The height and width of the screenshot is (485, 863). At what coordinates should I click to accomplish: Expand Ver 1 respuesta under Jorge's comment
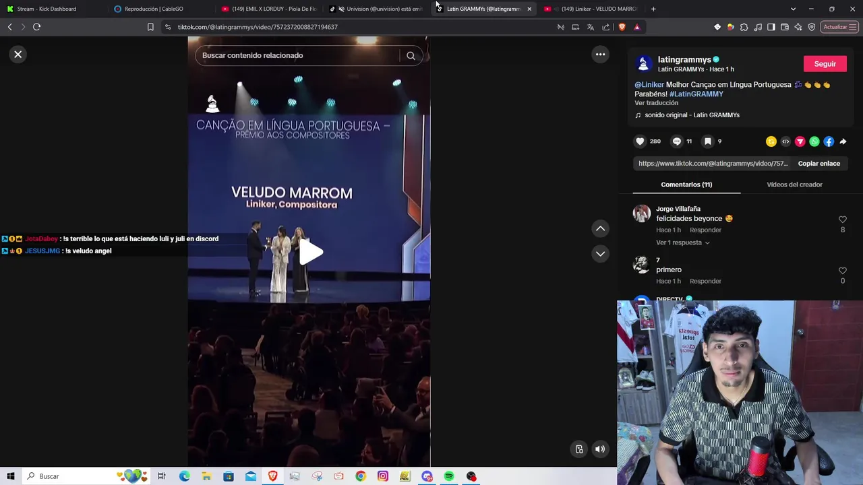[x=682, y=243]
